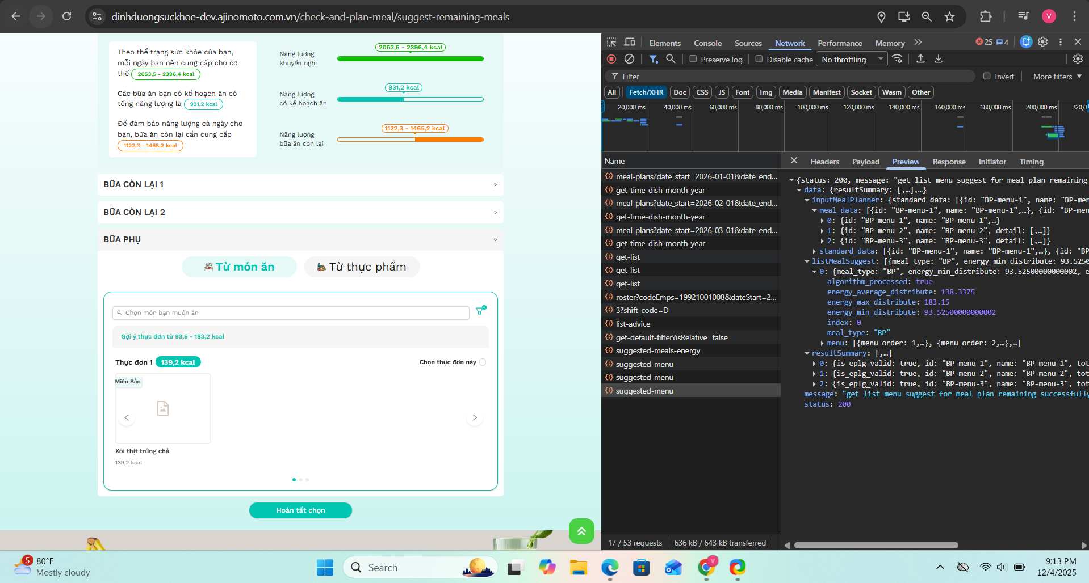The width and height of the screenshot is (1089, 583).
Task: Click the Hoàn tất chọn button
Action: pyautogui.click(x=300, y=510)
